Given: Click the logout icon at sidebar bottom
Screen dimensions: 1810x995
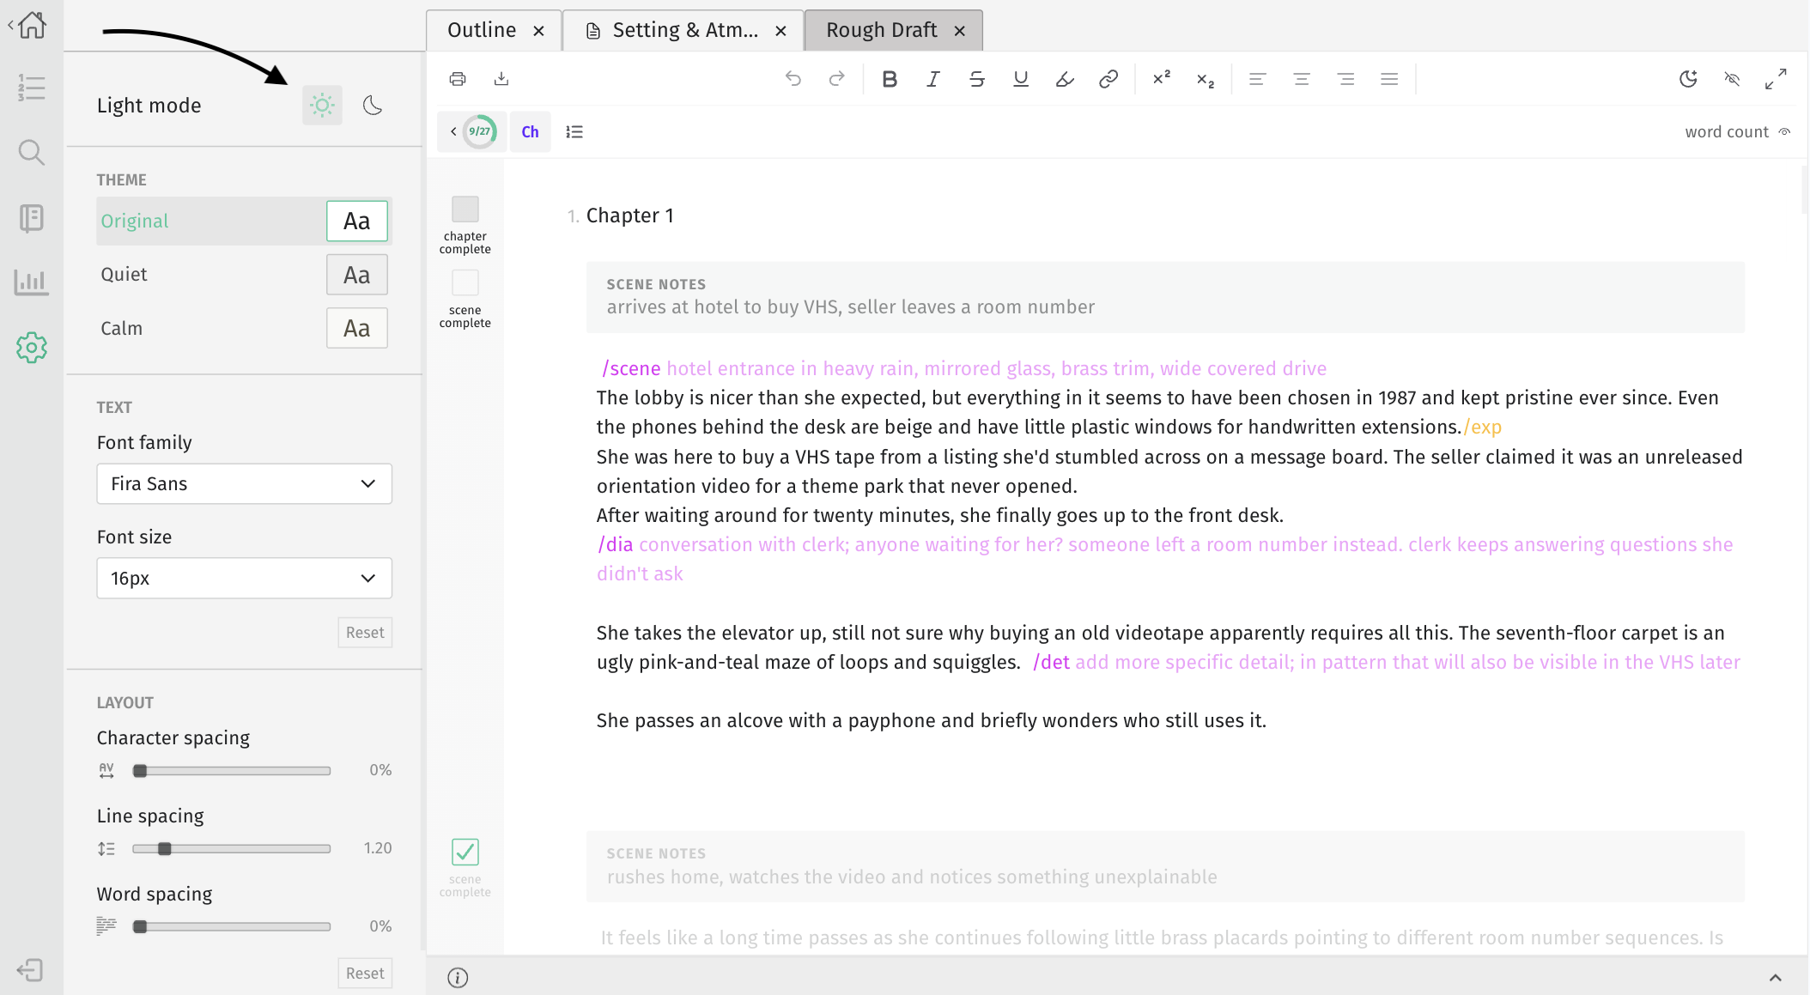Looking at the screenshot, I should [30, 970].
